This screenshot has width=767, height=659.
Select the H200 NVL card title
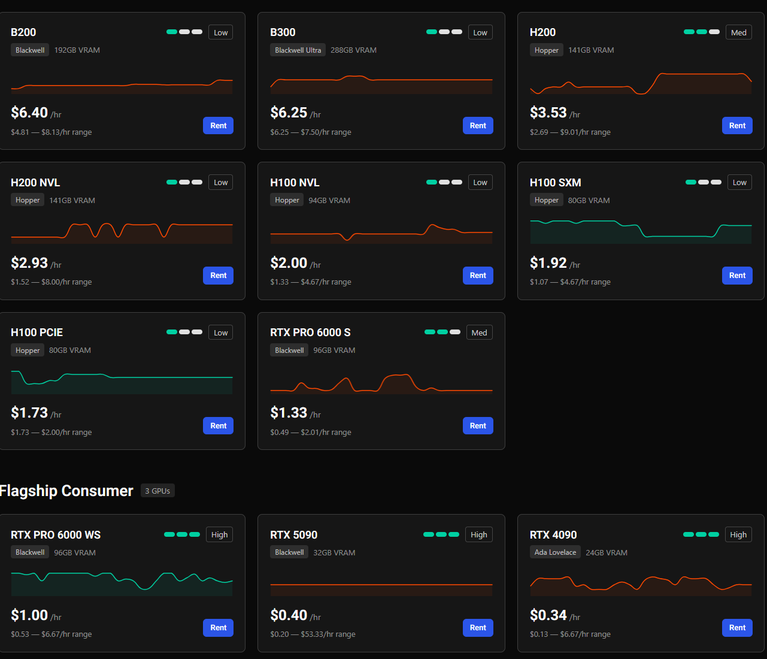[x=35, y=183]
